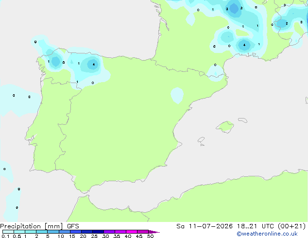Choose the 10–15 mm legend color swatch
Viewport: 308px width, 238px height.
pyautogui.click(x=65, y=232)
